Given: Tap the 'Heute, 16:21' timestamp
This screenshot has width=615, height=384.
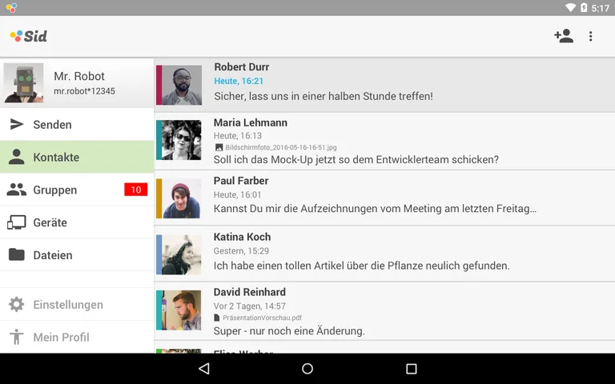Looking at the screenshot, I should 239,81.
